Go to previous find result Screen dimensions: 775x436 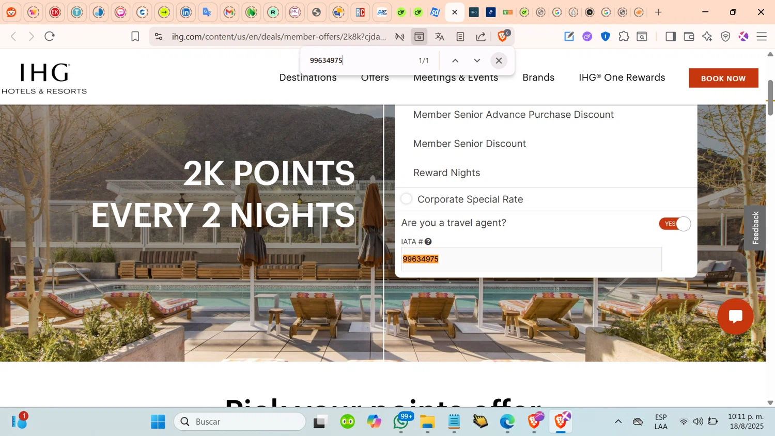pos(455,60)
